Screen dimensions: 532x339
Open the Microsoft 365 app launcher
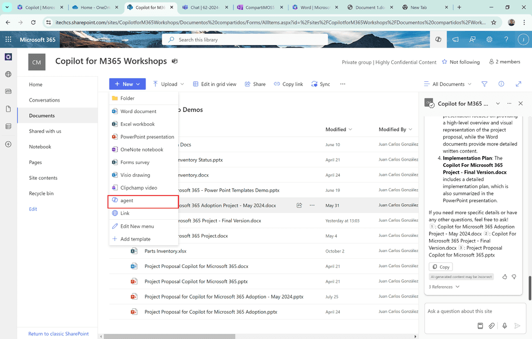[x=8, y=39]
